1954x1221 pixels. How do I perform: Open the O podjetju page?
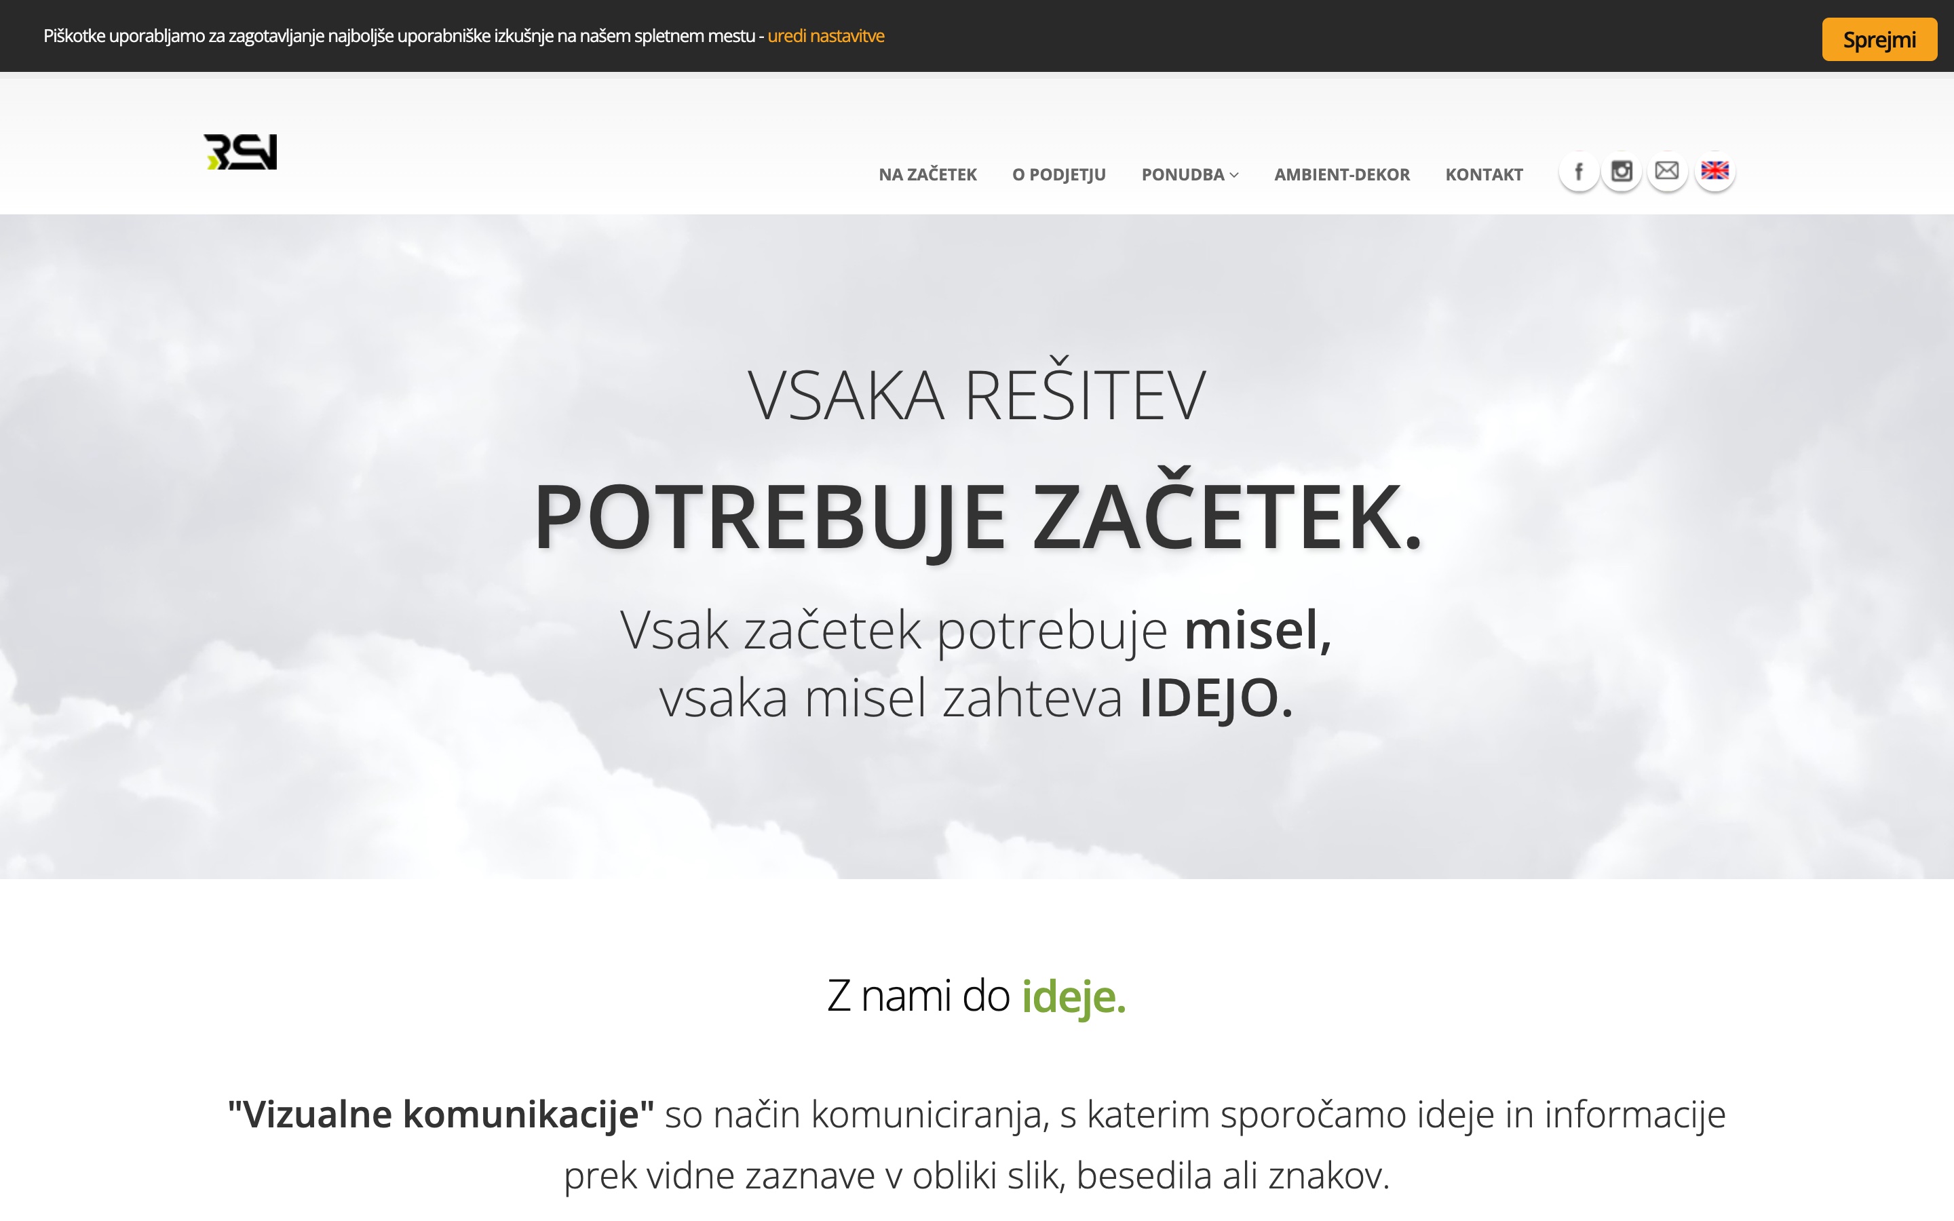point(1058,174)
